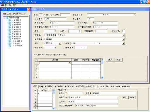The height and width of the screenshot is (112, 150).
Task: Click the document icon beside A-380-1
Action: [10, 20]
